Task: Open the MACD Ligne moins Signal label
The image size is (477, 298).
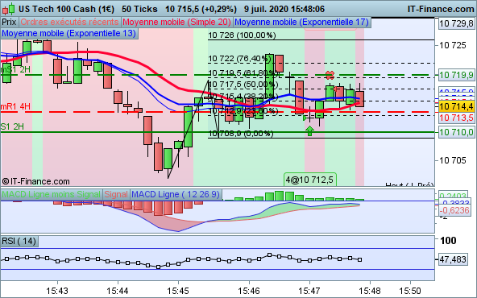Action: coord(51,194)
